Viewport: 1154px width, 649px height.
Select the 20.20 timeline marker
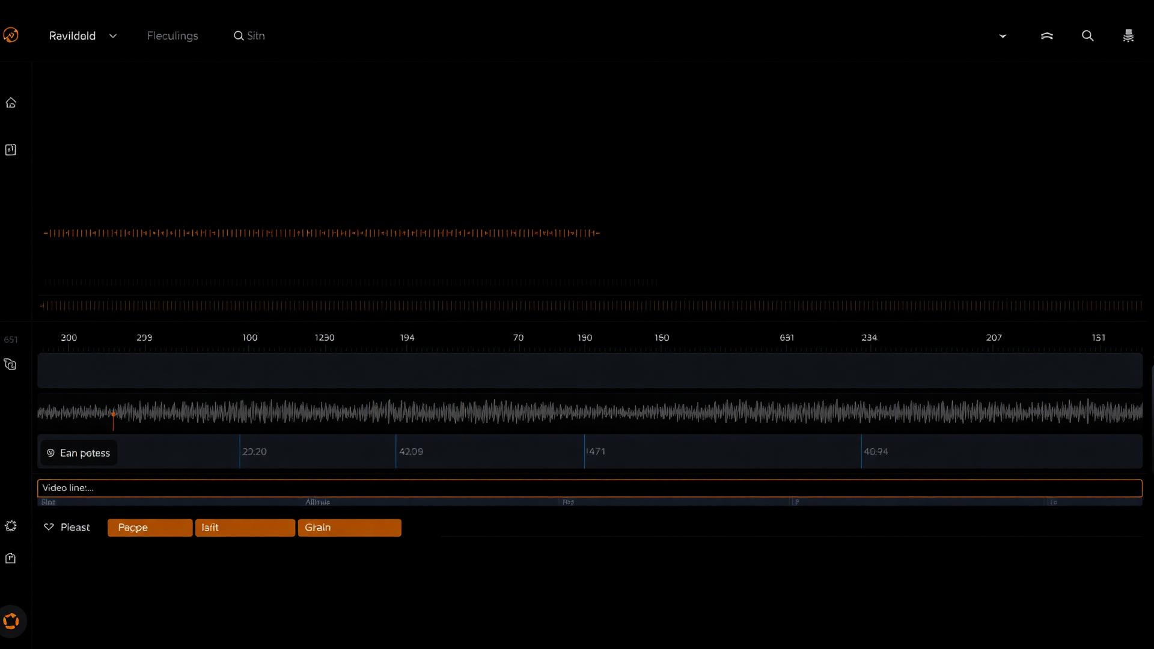click(x=254, y=451)
